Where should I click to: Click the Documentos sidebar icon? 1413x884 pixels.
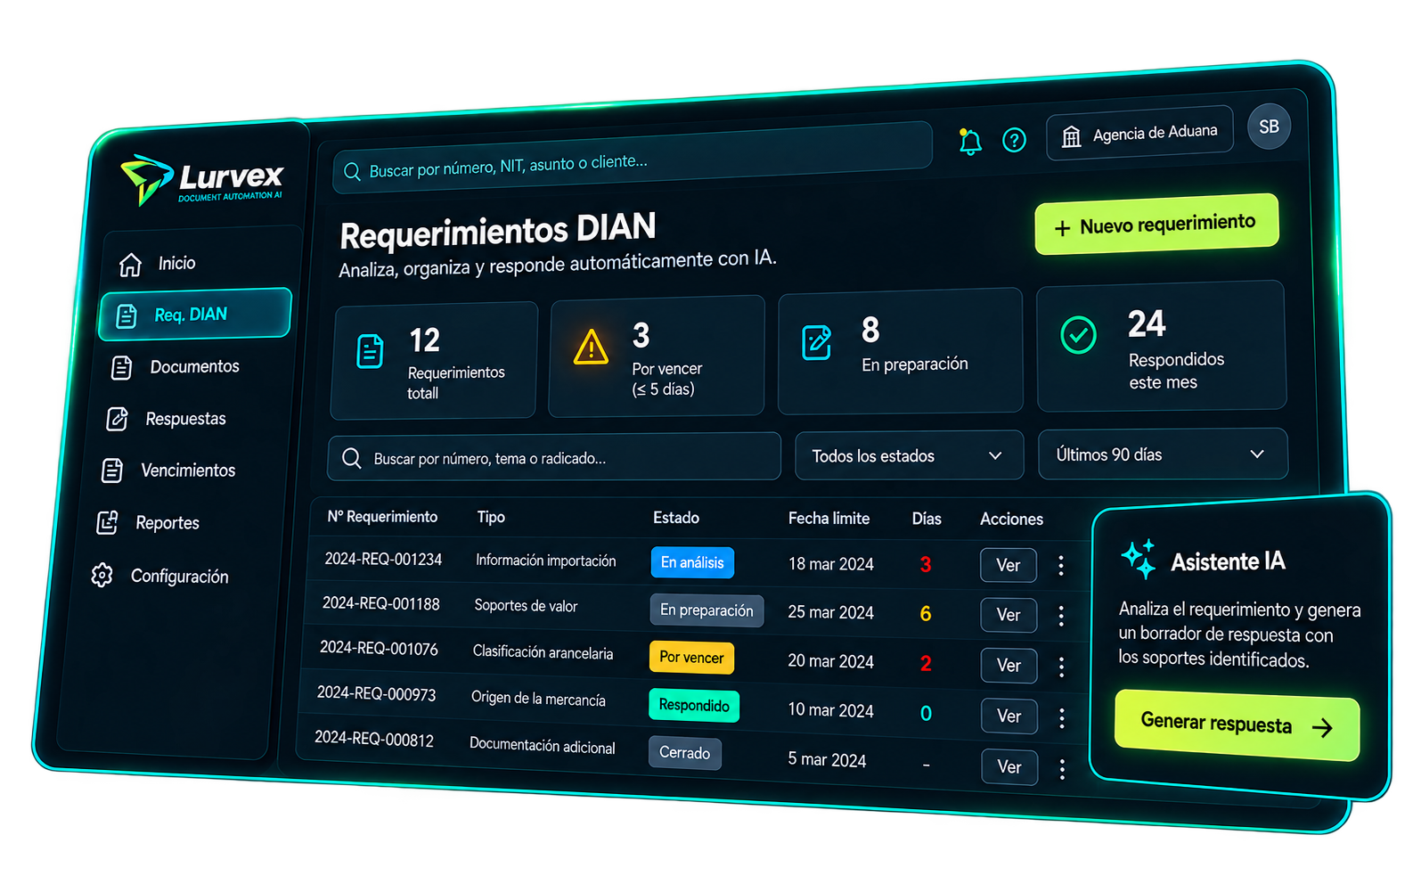121,367
